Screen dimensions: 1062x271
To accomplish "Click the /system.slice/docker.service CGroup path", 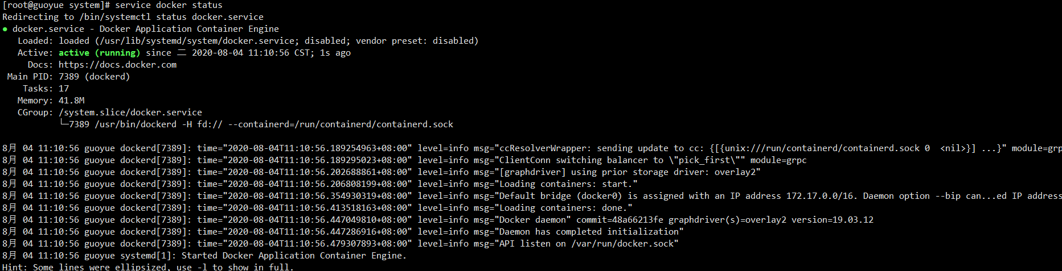I will click(130, 112).
